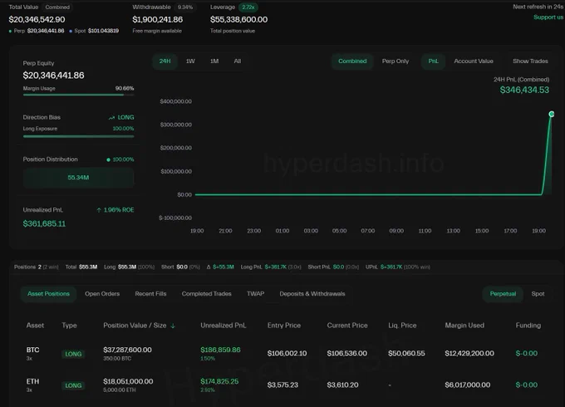Click the LONG badge in ETH row

pos(73,385)
